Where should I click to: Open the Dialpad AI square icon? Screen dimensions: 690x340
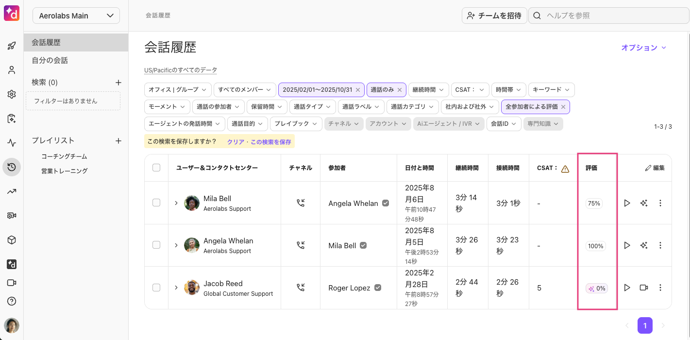pos(12,264)
